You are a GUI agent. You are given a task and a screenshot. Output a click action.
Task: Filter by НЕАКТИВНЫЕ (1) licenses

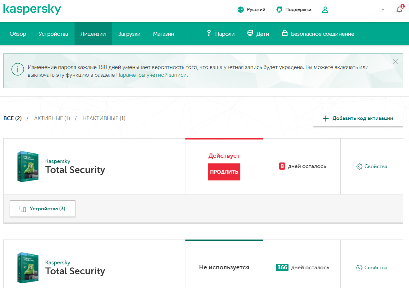(x=104, y=118)
